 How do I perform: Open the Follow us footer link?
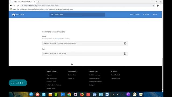(71, 78)
